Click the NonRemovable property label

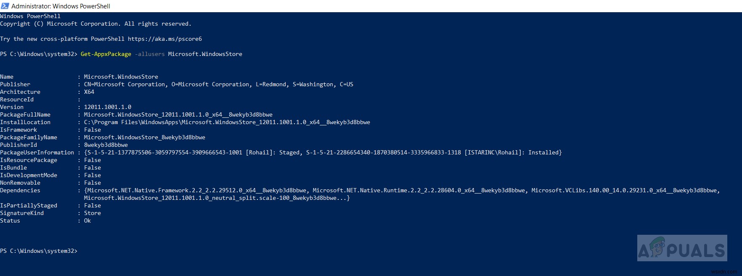pyautogui.click(x=20, y=183)
